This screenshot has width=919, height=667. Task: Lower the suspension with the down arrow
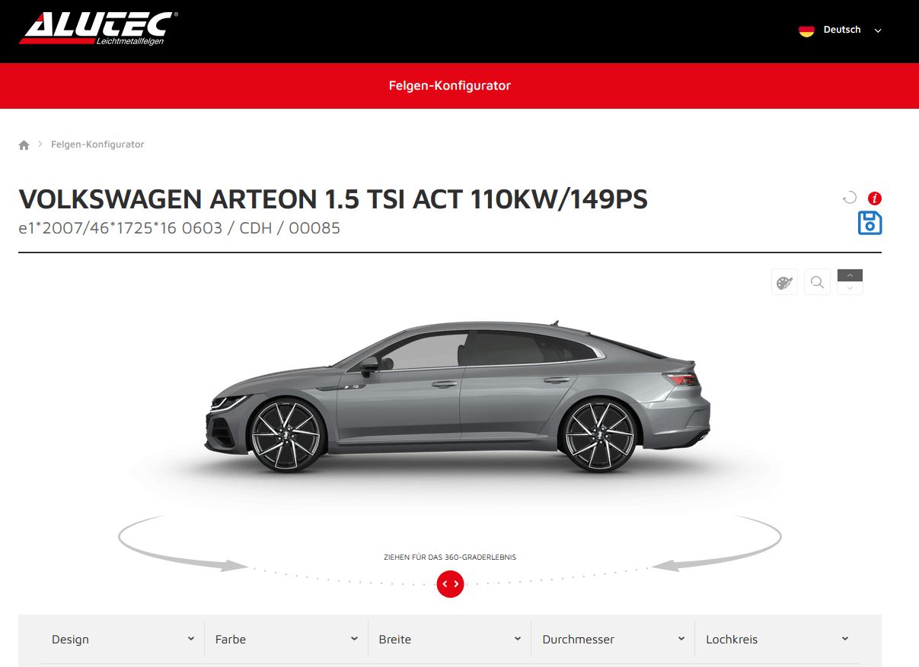click(x=850, y=289)
